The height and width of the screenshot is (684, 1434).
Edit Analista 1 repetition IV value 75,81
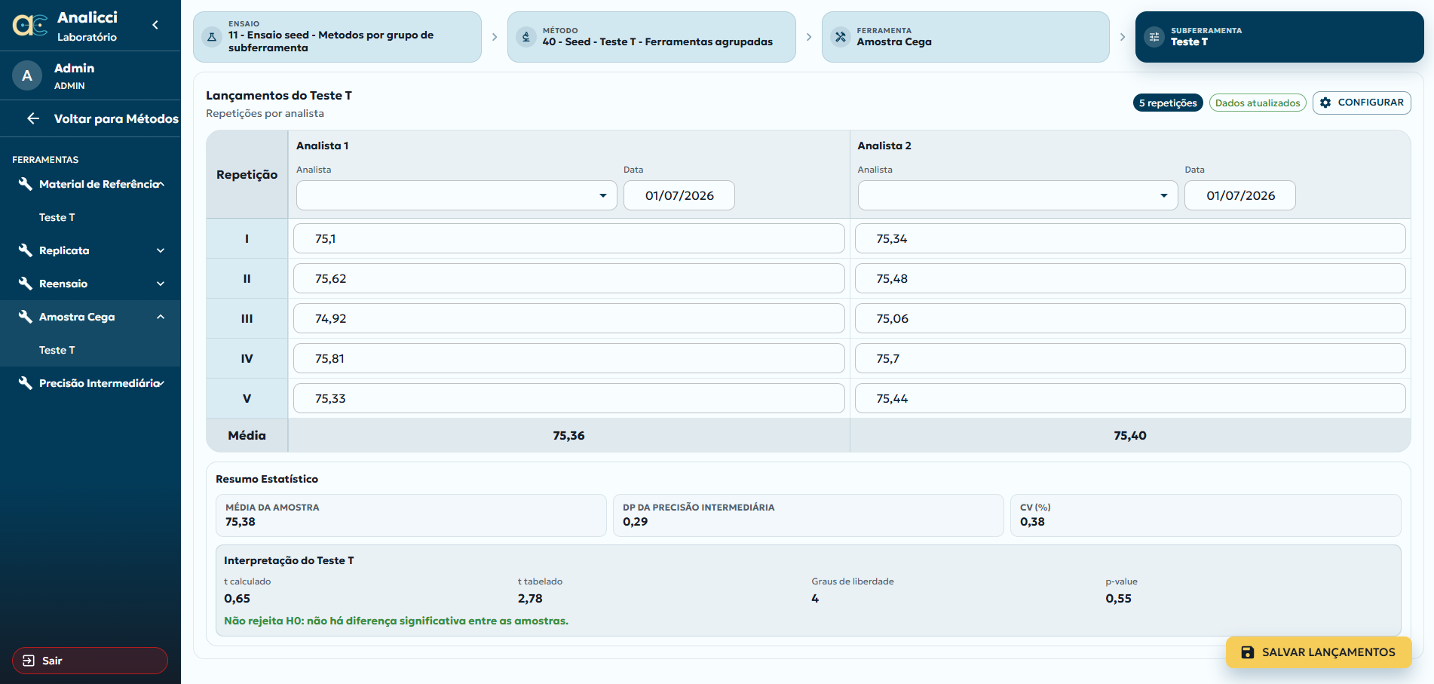(568, 358)
